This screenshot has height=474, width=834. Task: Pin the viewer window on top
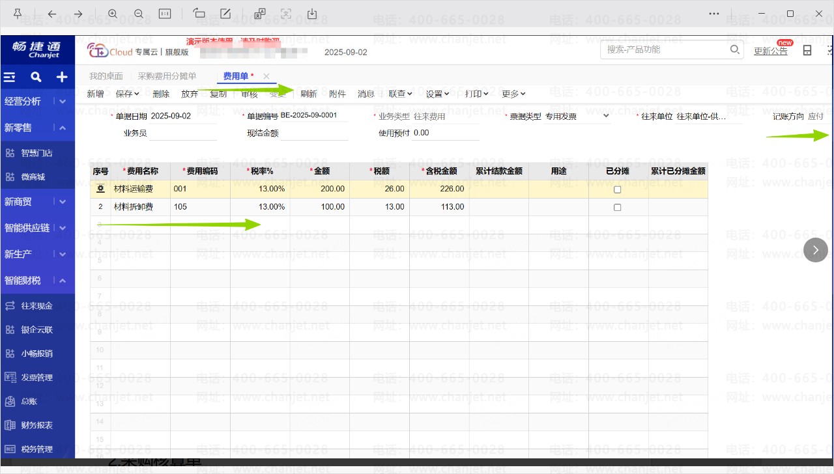click(17, 14)
